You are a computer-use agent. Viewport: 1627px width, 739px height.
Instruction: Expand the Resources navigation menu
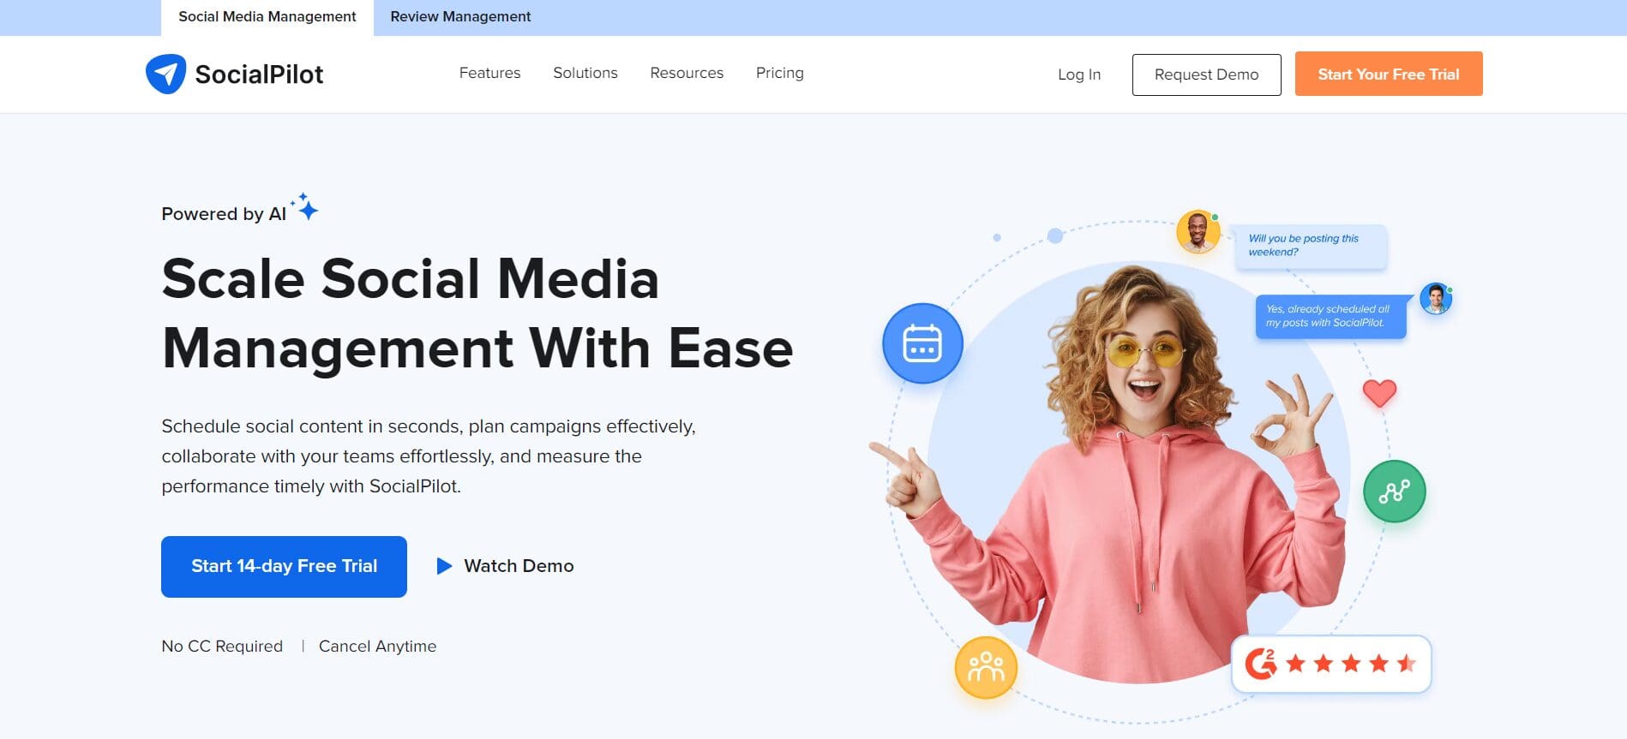686,74
